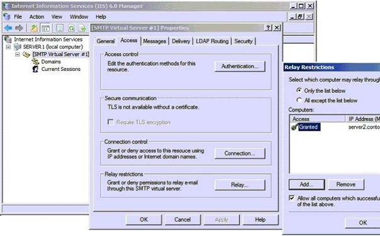Click the Export List toolbar icon
Screen dimensions: 380x236
click(x=82, y=28)
